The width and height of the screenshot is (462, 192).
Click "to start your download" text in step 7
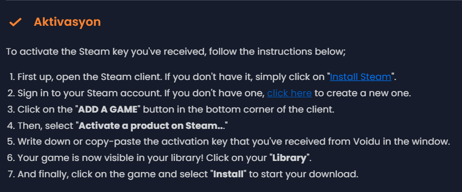[303, 174]
